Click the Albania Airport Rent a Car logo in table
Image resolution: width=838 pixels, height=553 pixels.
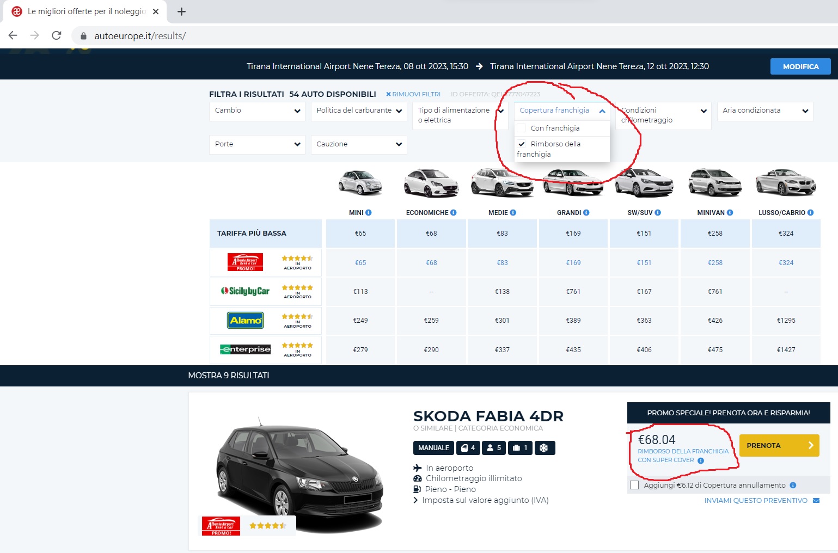[245, 262]
